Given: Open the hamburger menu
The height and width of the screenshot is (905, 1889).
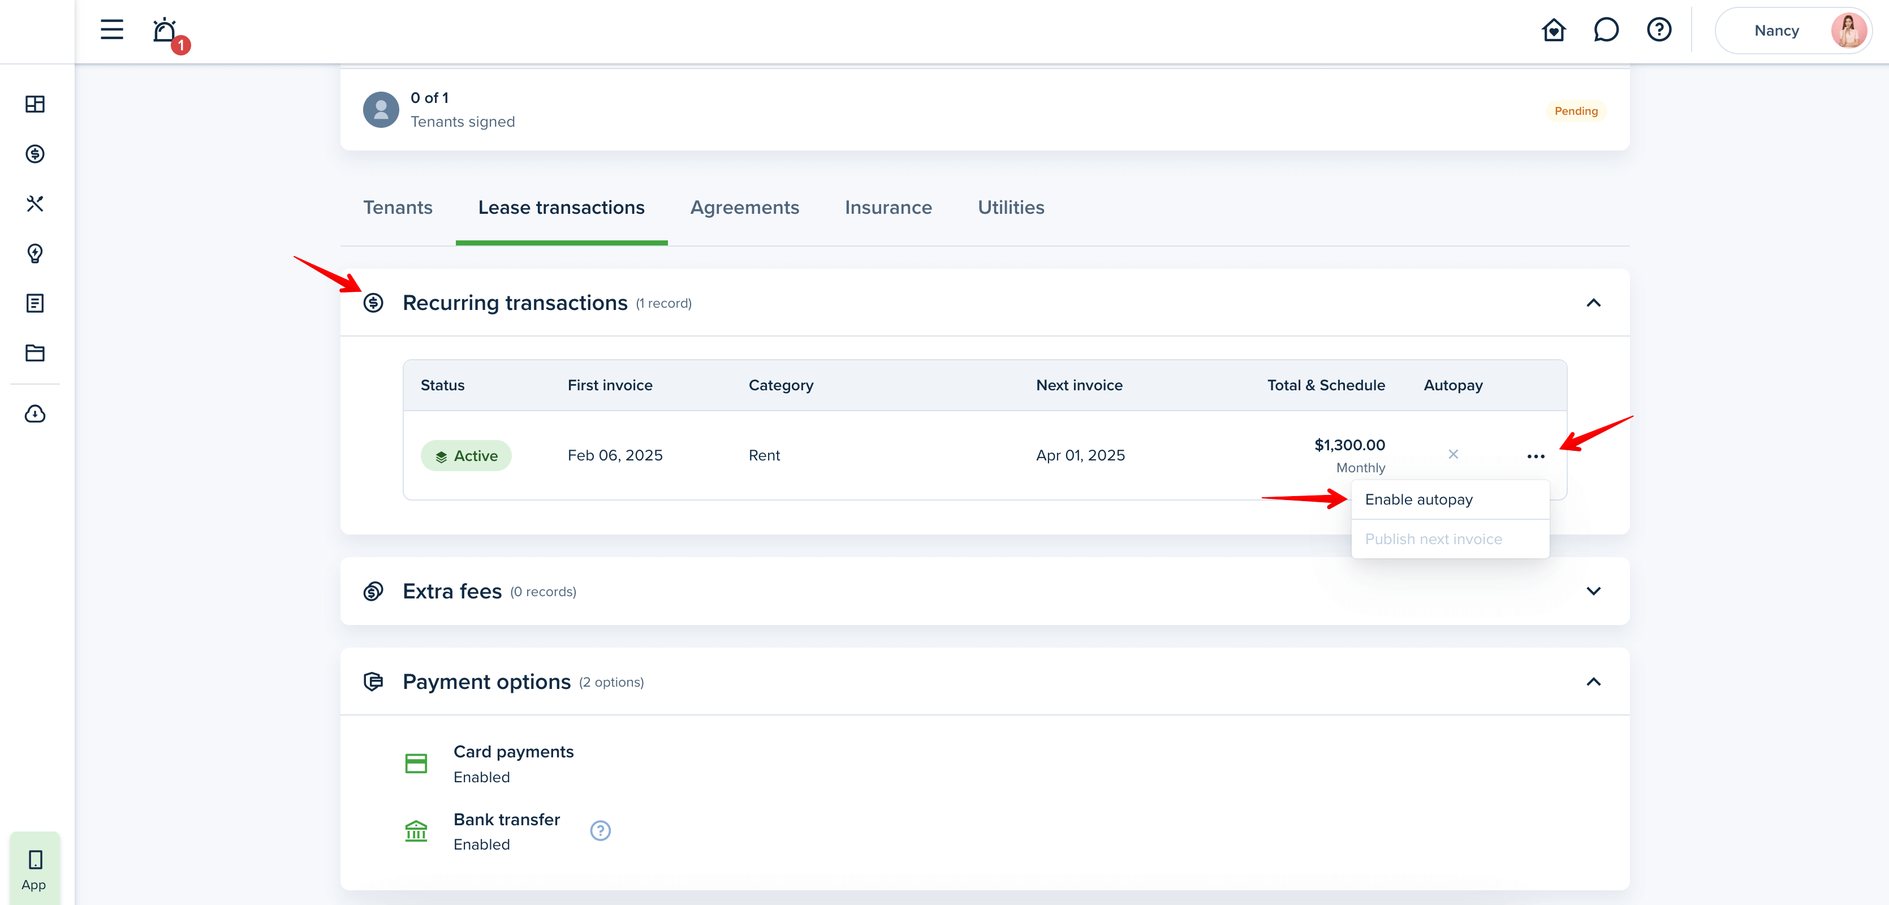Looking at the screenshot, I should [x=111, y=30].
